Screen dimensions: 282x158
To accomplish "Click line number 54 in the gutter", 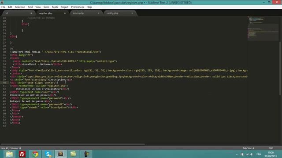I will 4,126.
